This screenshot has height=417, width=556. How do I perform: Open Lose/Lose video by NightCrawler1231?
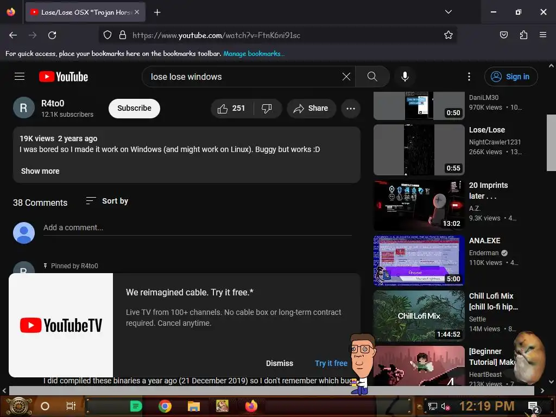coord(419,150)
